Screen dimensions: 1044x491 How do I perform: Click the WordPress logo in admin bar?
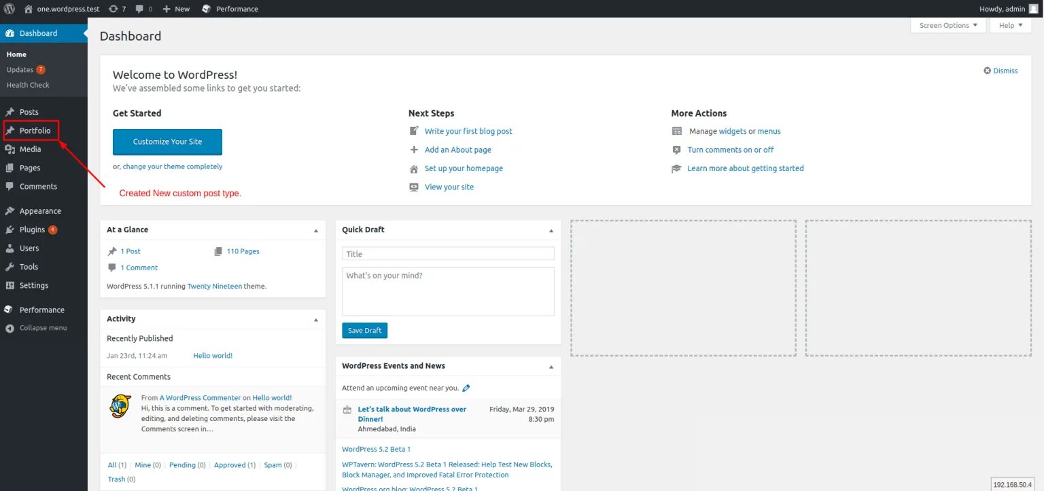10,9
